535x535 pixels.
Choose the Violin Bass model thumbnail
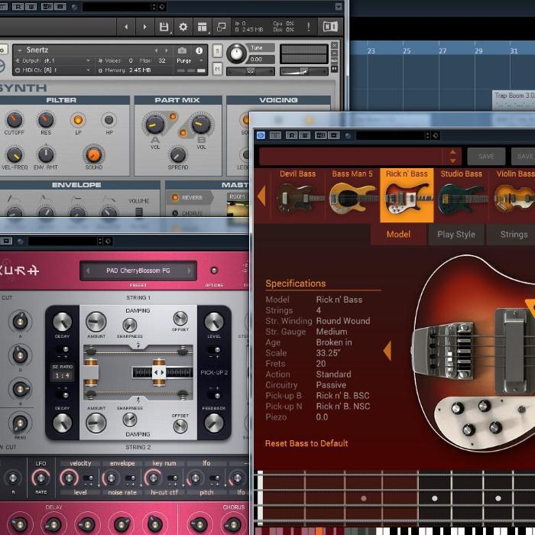[x=513, y=194]
